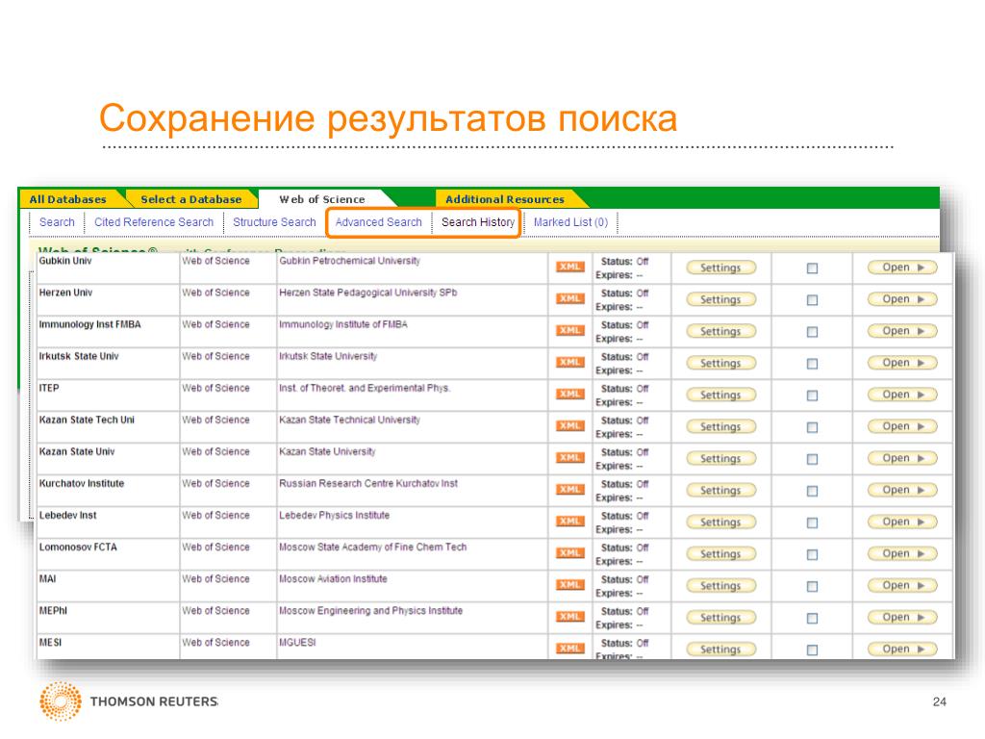Click XML icon in Kurchatov Institute row

(569, 490)
